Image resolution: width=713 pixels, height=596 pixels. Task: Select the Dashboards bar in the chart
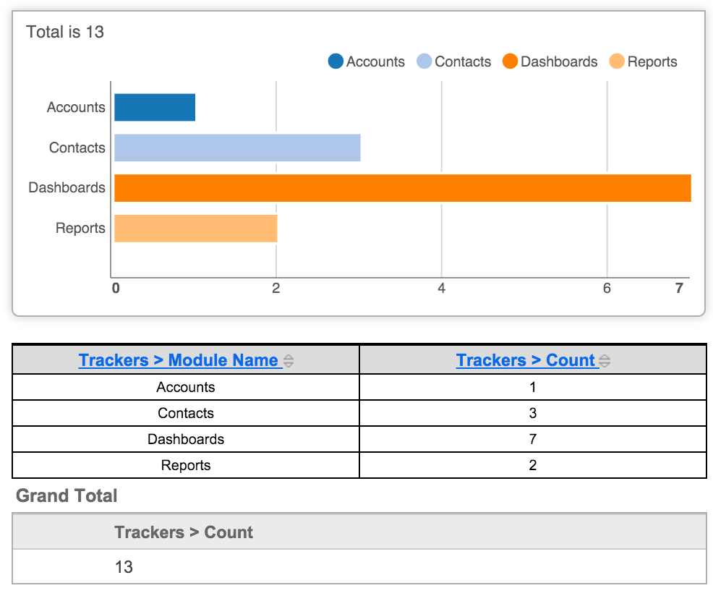coord(402,187)
